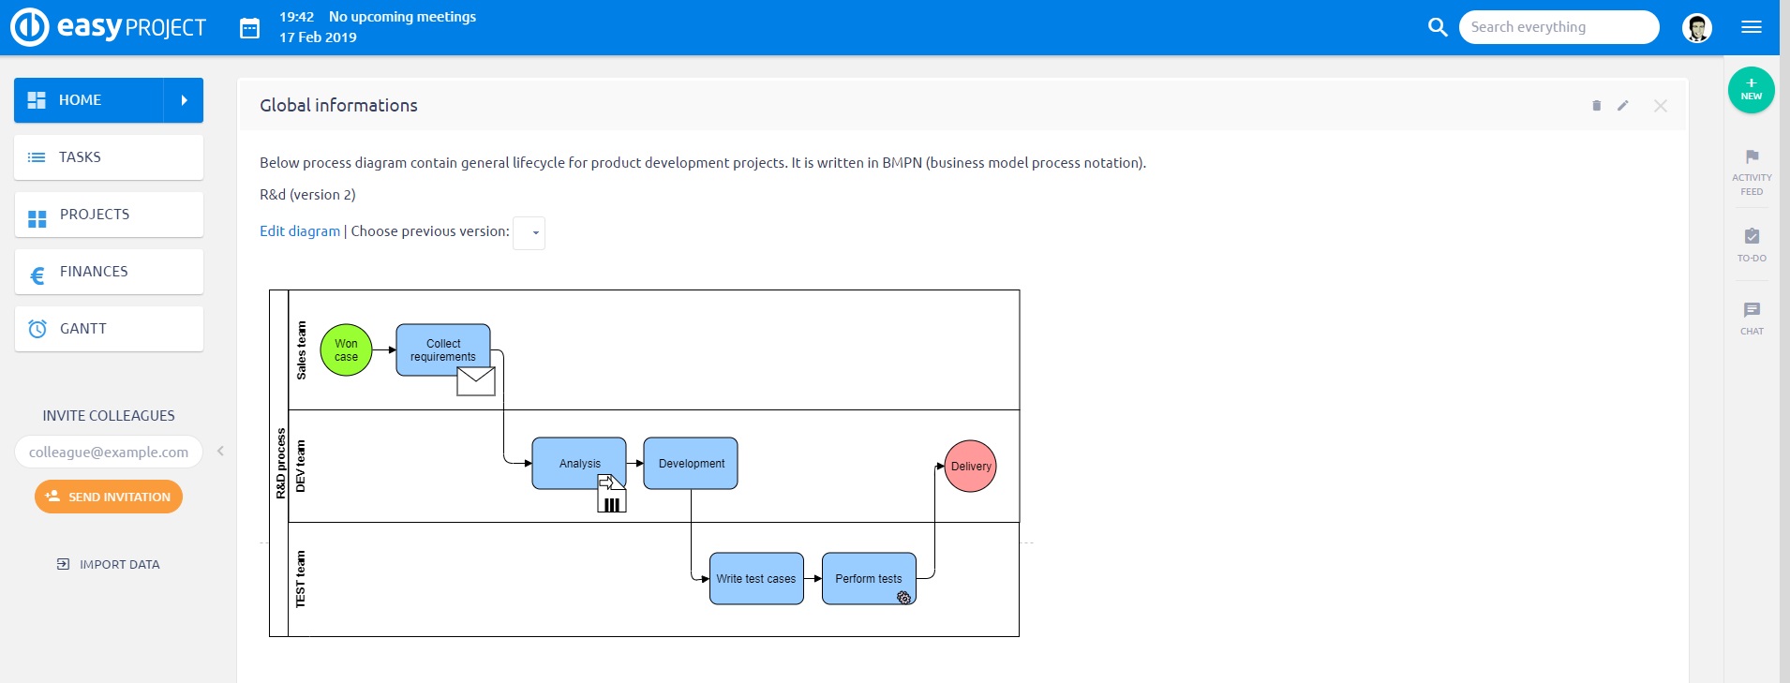Click the calendar icon in the header
This screenshot has width=1790, height=683.
coord(249,28)
